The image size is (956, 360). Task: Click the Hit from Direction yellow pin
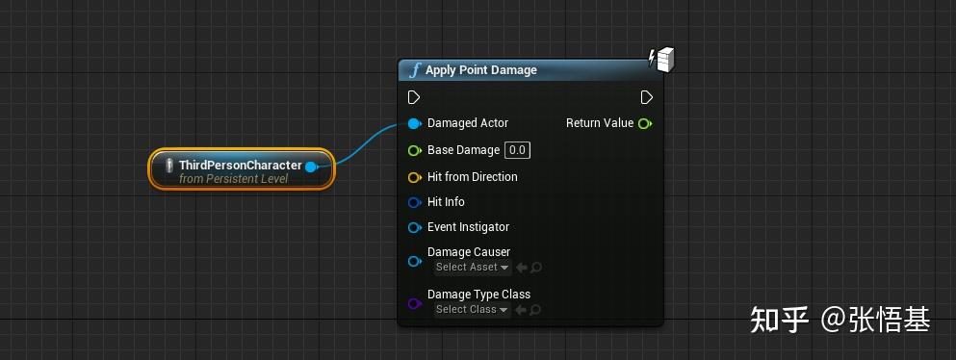pos(415,177)
